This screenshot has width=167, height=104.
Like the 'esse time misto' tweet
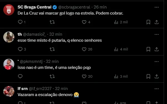click(84, 49)
